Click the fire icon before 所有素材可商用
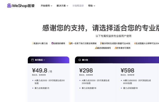 (116, 48)
